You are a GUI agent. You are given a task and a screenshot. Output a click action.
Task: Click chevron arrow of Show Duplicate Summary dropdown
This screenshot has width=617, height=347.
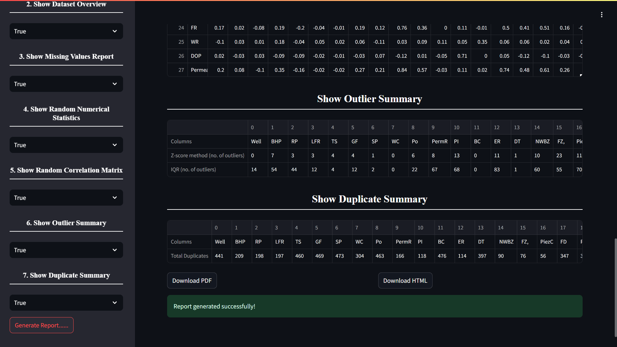click(x=115, y=303)
